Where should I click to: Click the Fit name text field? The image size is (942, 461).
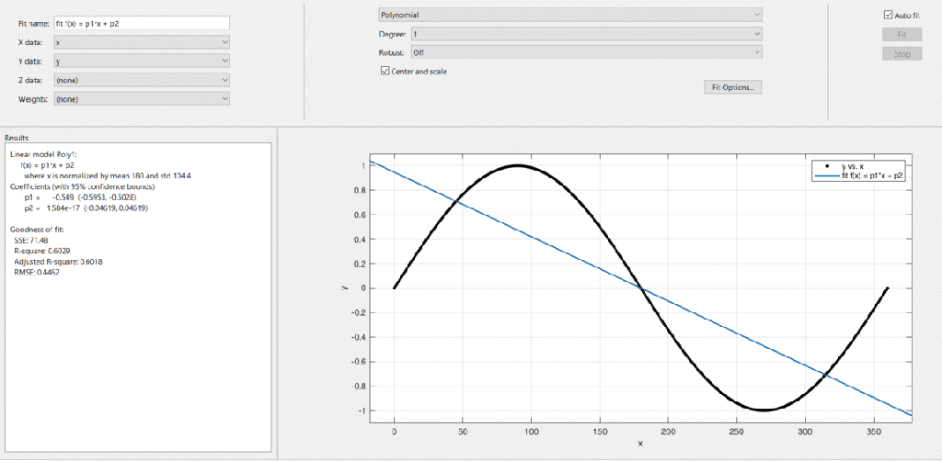coord(141,23)
